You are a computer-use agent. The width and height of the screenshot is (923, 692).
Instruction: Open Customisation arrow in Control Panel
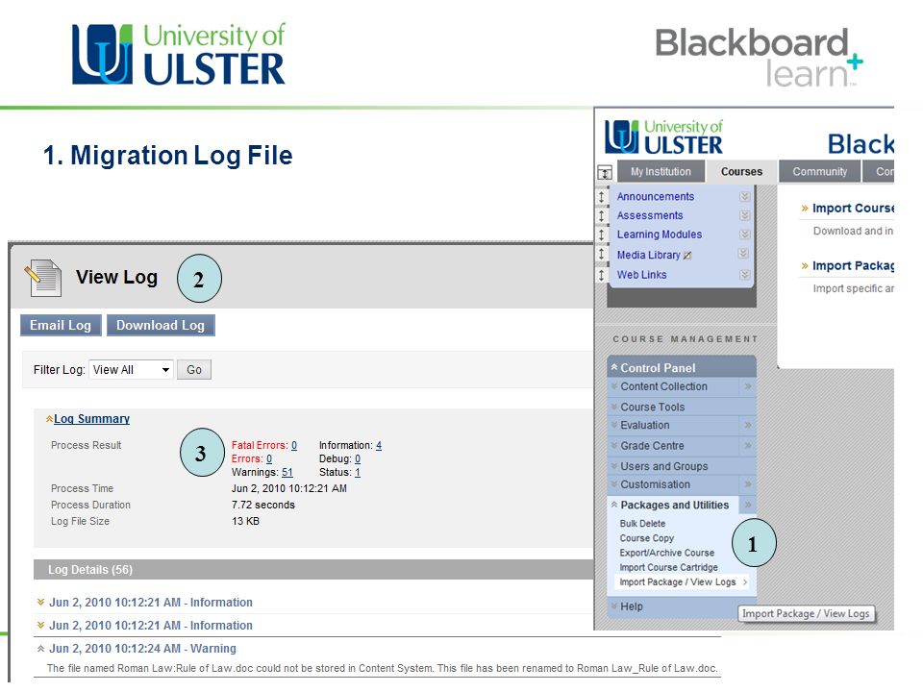point(748,484)
